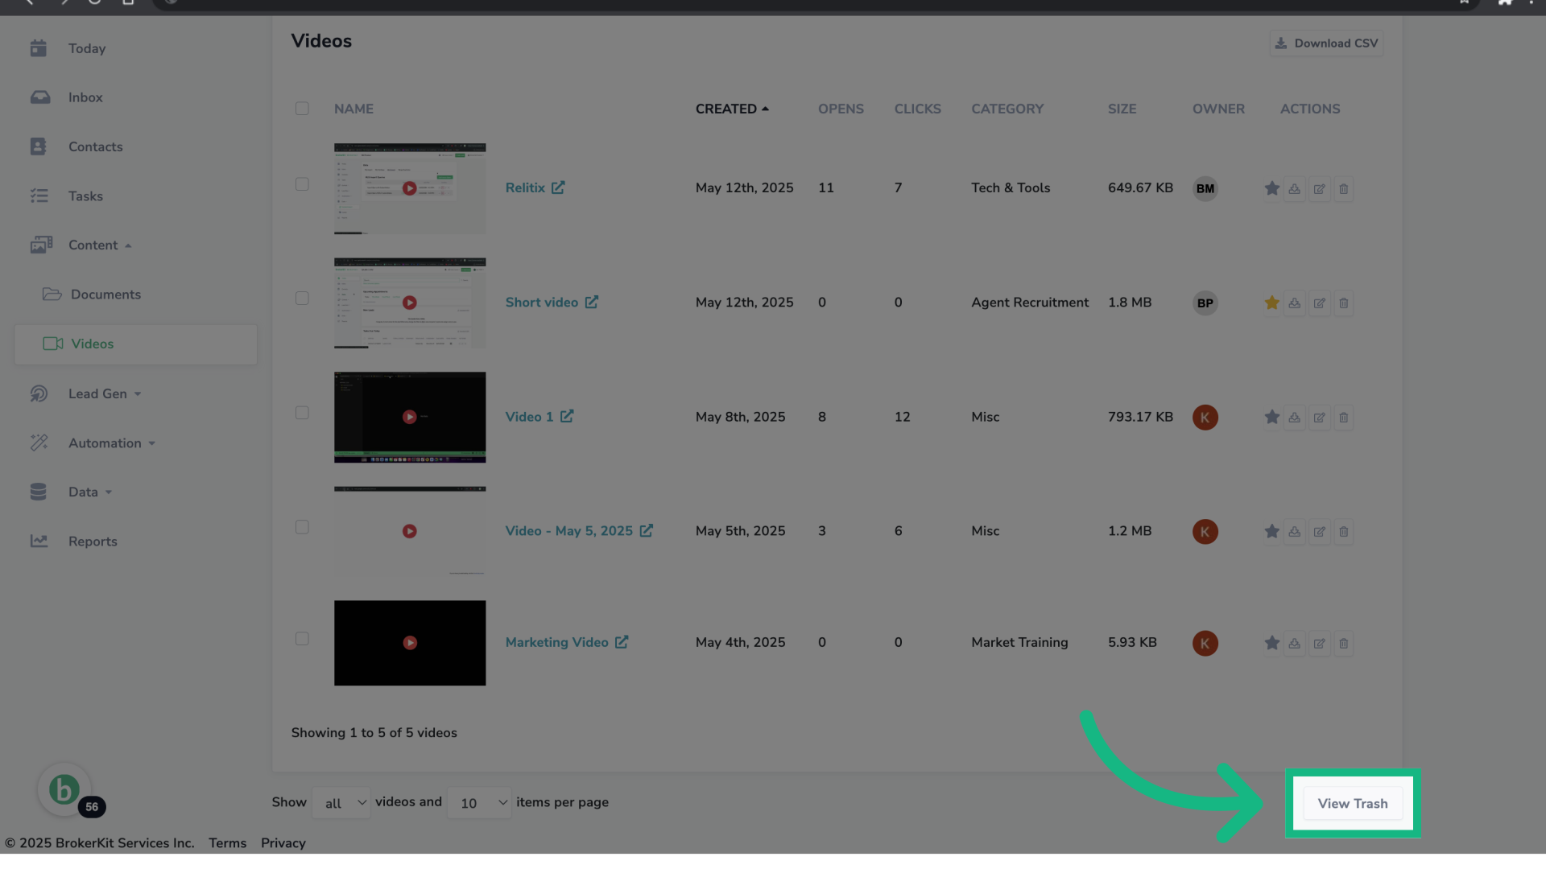Open the Video - May 5, 2025 external link icon
The height and width of the screenshot is (869, 1546).
[x=647, y=530]
